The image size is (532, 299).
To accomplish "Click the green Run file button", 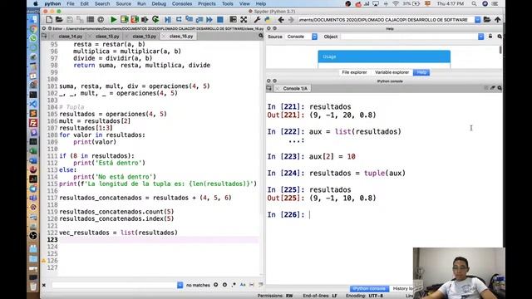I will (114, 20).
